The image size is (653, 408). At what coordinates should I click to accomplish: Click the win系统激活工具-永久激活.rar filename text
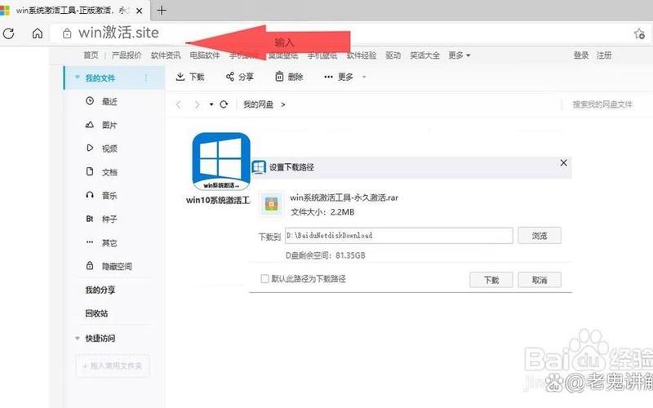click(x=344, y=197)
